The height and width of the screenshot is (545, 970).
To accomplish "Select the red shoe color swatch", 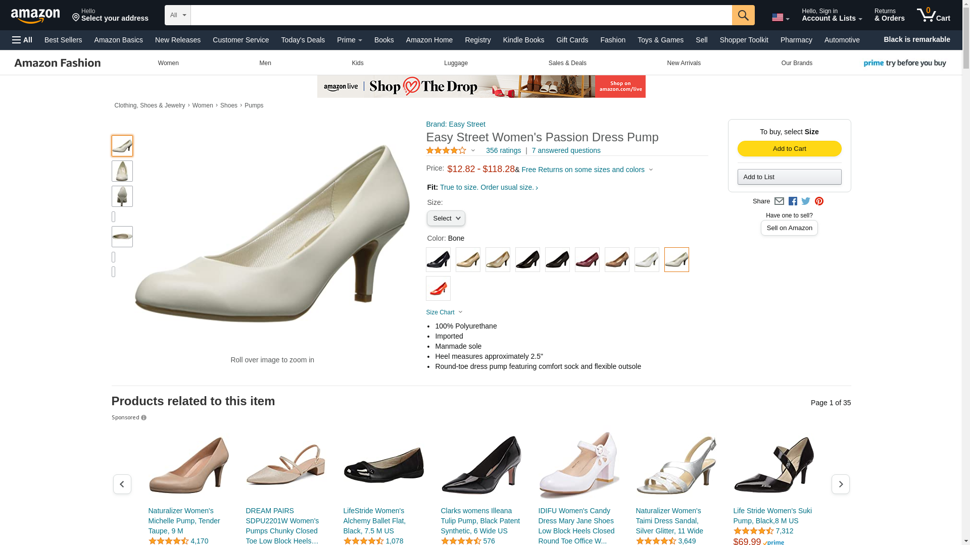I will click(438, 289).
